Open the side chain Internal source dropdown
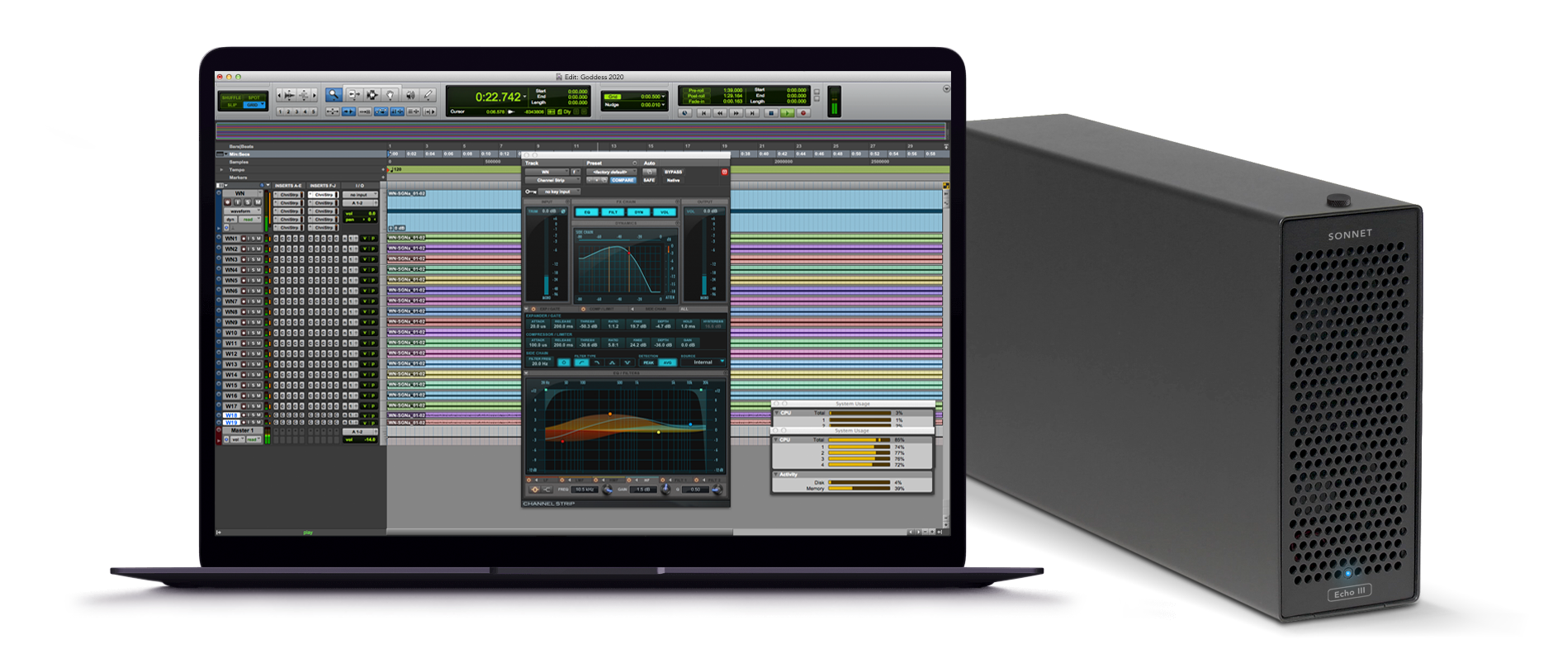This screenshot has width=1553, height=663. tap(703, 362)
